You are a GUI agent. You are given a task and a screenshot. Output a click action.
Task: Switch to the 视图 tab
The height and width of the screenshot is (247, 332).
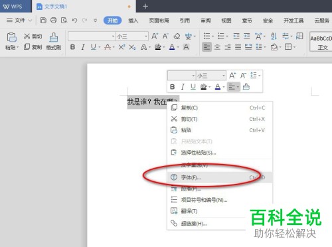(x=226, y=21)
